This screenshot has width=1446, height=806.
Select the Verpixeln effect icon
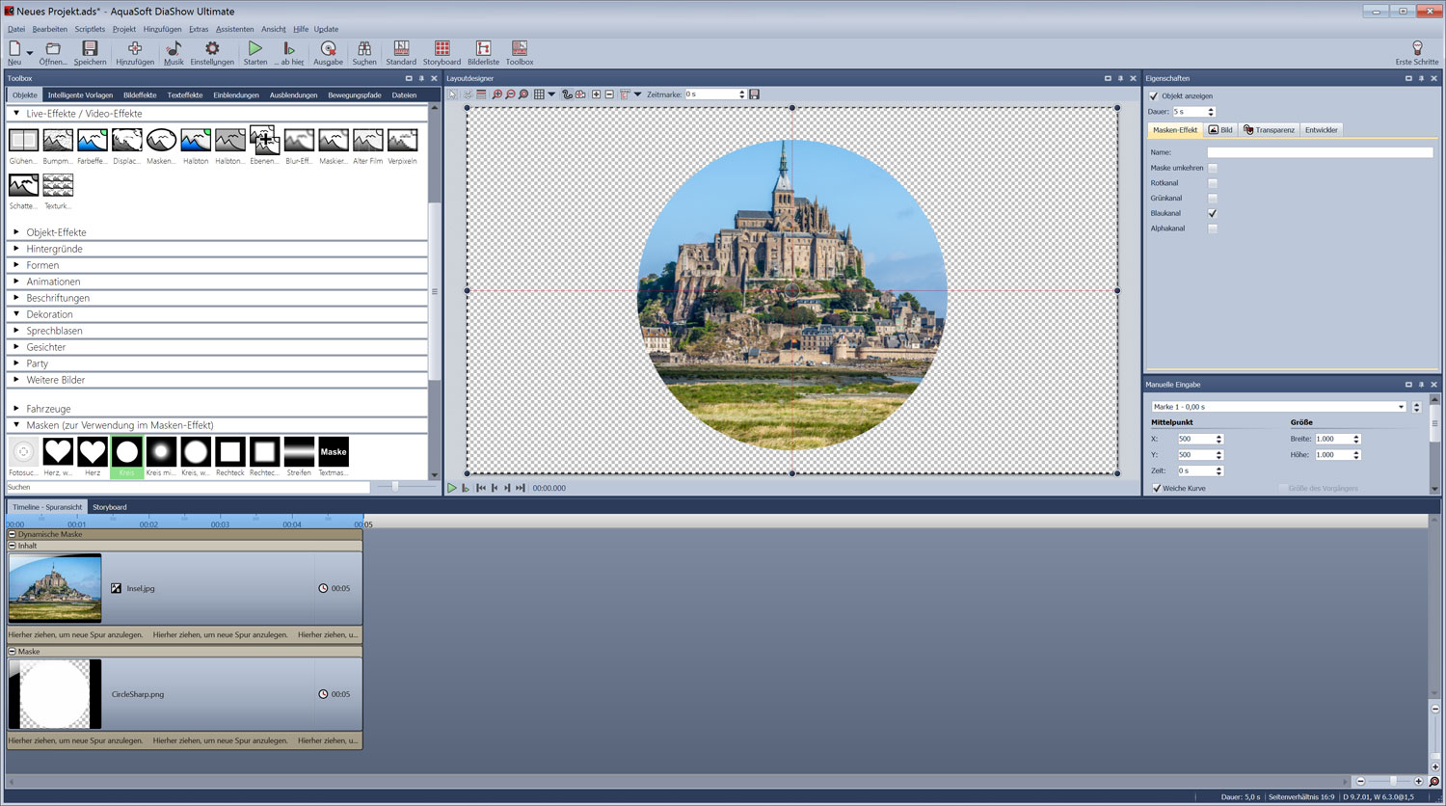click(402, 141)
